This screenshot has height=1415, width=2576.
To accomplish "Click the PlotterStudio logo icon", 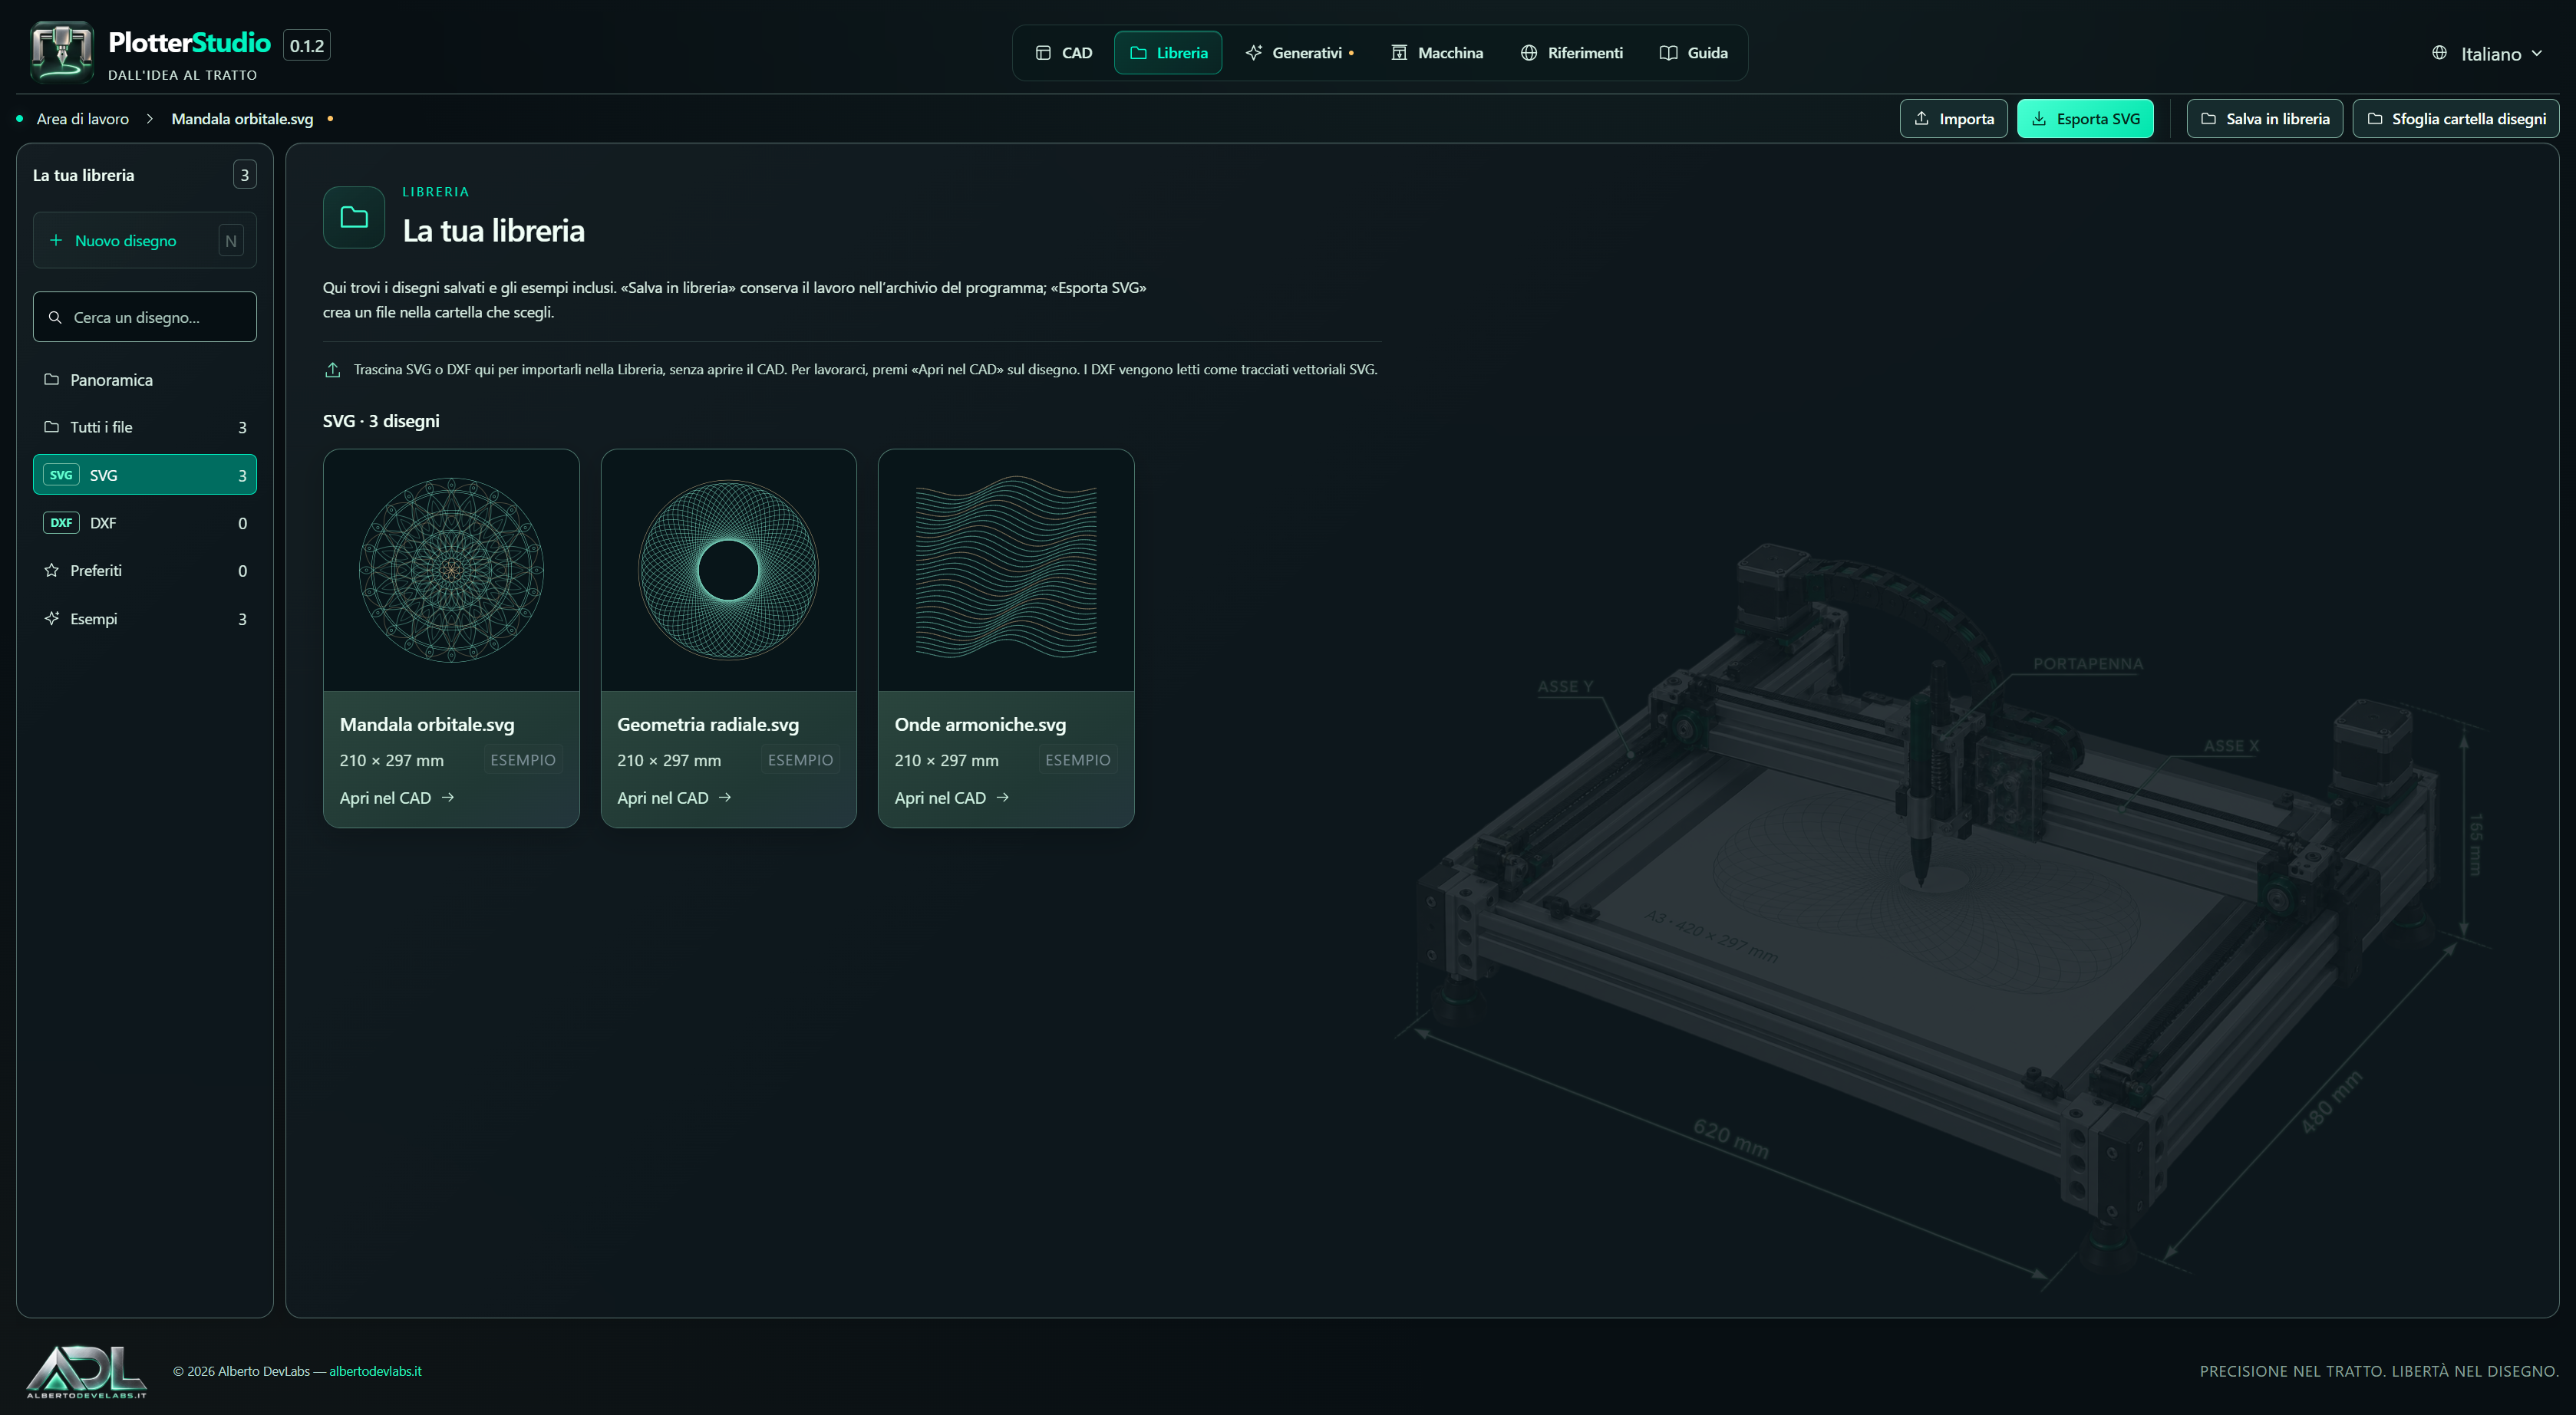I will click(x=62, y=51).
